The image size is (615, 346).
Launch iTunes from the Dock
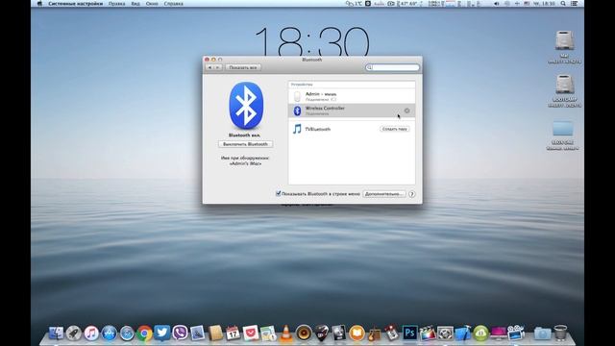[x=91, y=334]
